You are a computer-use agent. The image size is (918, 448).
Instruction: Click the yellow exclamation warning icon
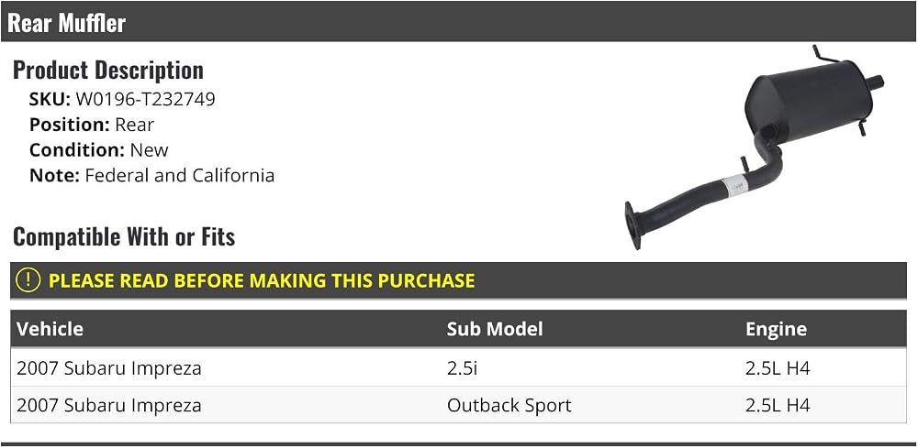[28, 280]
